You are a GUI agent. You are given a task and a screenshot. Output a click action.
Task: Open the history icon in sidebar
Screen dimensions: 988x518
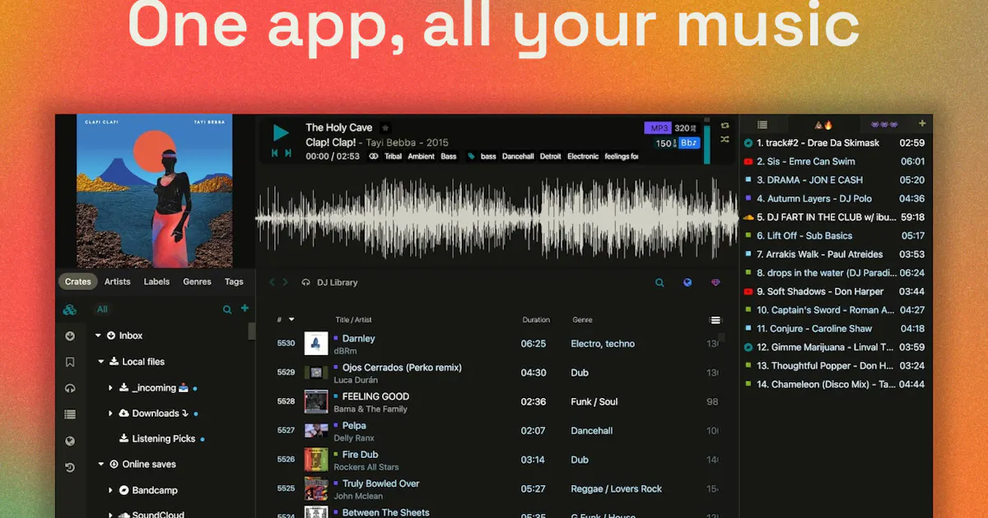(x=70, y=467)
